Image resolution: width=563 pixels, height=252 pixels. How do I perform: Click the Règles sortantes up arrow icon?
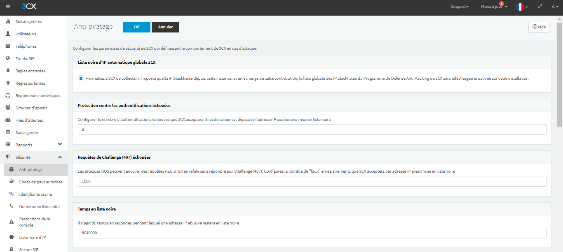(x=8, y=83)
